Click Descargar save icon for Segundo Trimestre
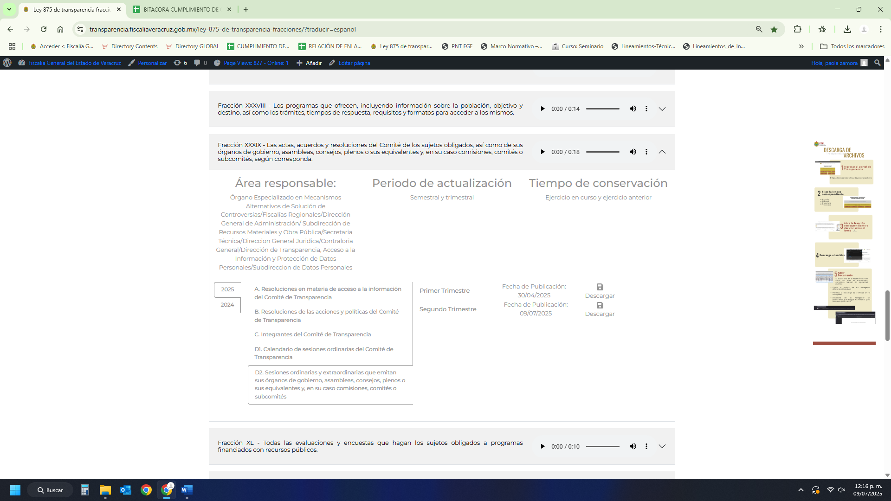 [x=600, y=305]
